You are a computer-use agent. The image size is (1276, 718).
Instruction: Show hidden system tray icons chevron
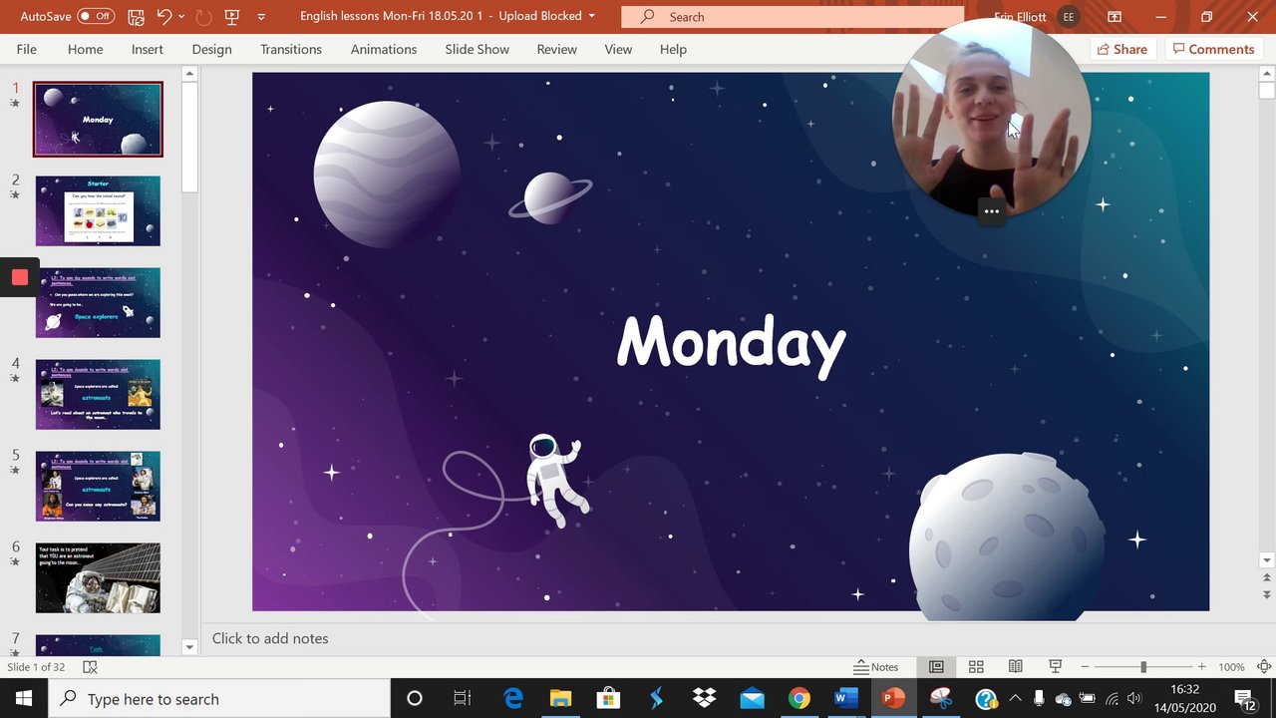click(1015, 699)
